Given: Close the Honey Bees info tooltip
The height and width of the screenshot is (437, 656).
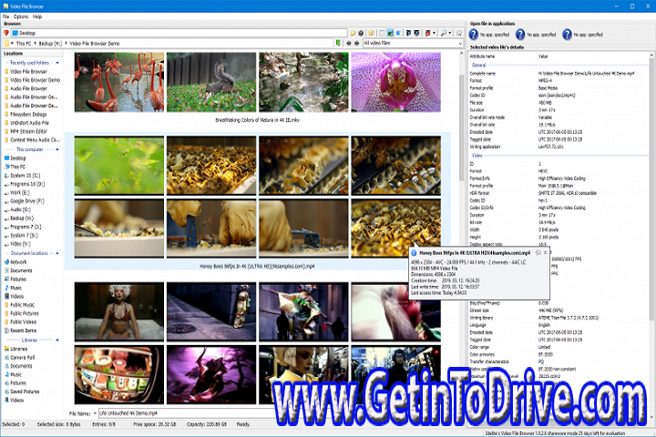Looking at the screenshot, I should (545, 252).
